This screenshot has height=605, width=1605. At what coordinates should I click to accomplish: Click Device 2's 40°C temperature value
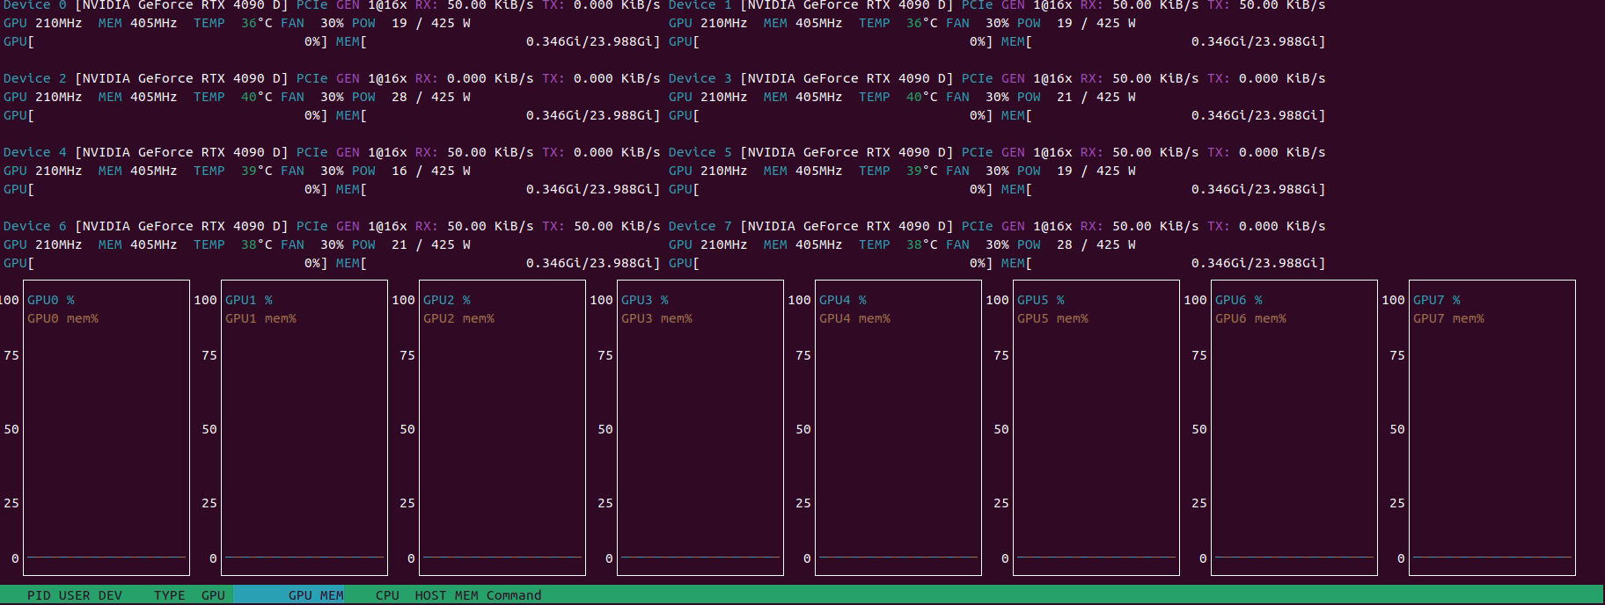coord(257,97)
